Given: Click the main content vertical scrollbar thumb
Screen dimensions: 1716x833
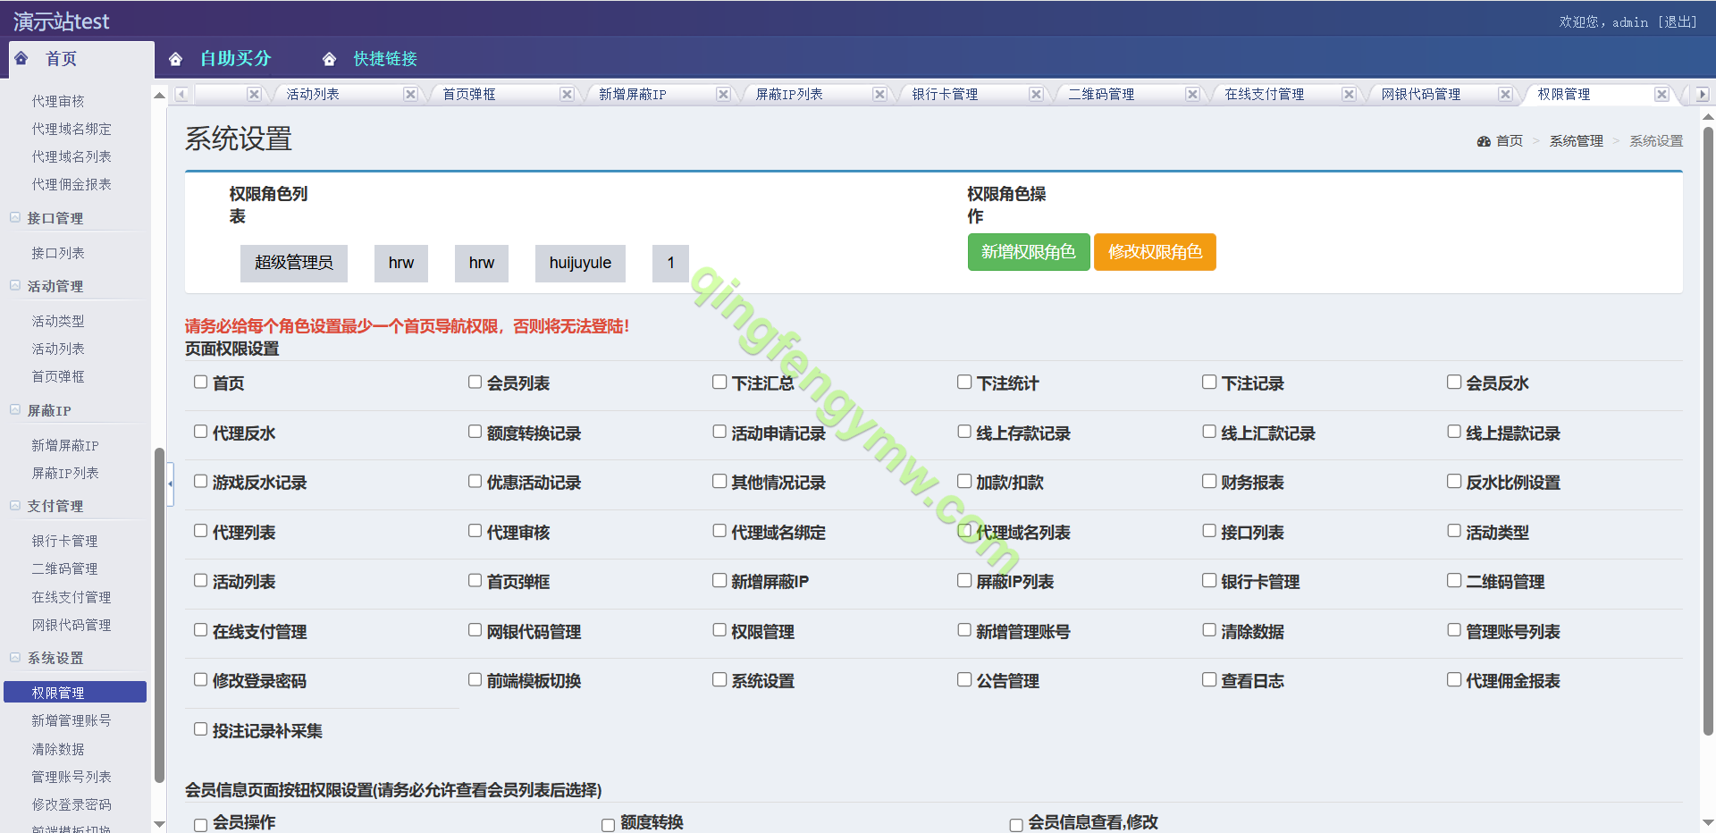Looking at the screenshot, I should 1708,431.
